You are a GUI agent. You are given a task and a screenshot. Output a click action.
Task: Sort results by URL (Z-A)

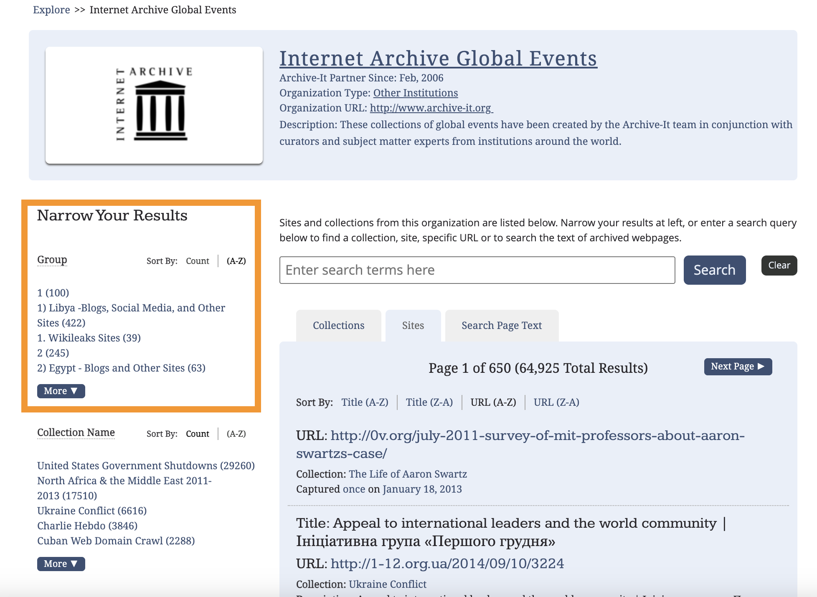click(x=556, y=402)
